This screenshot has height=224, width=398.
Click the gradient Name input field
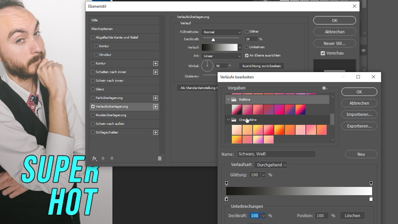coord(275,154)
